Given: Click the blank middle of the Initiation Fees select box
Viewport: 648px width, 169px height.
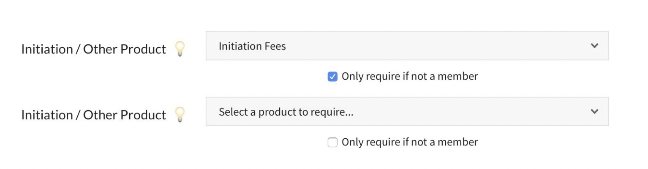Looking at the screenshot, I should click(x=422, y=46).
